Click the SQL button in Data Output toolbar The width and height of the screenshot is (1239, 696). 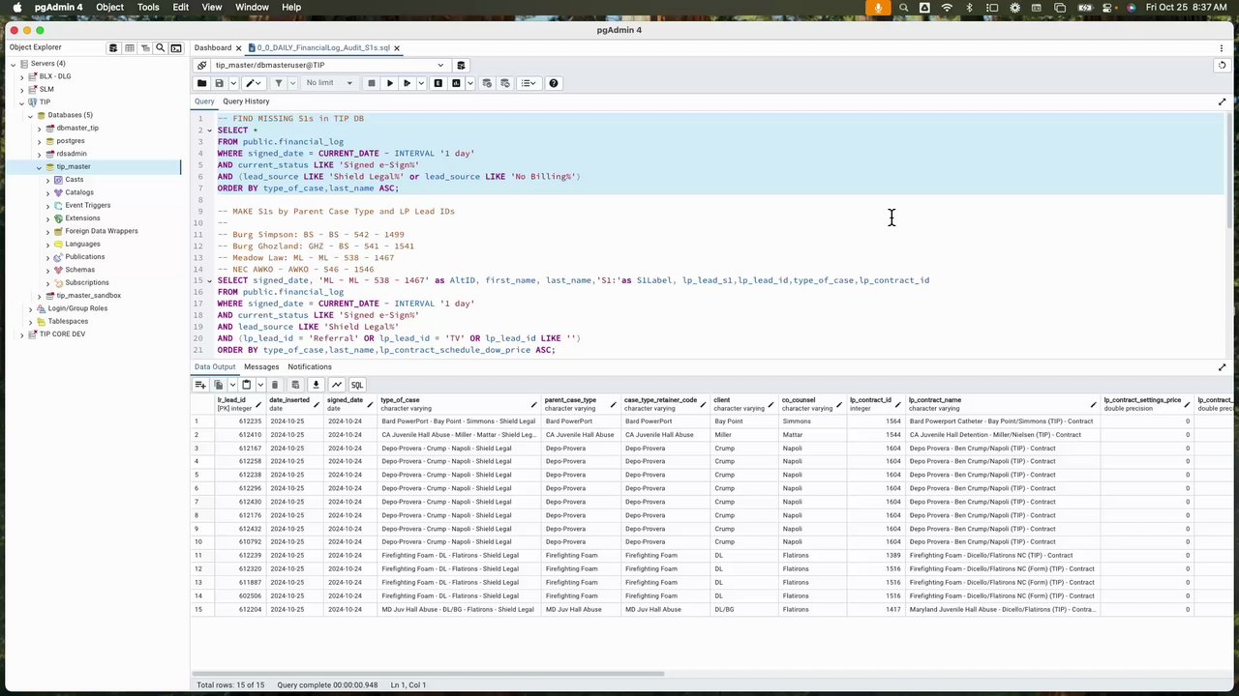click(357, 385)
